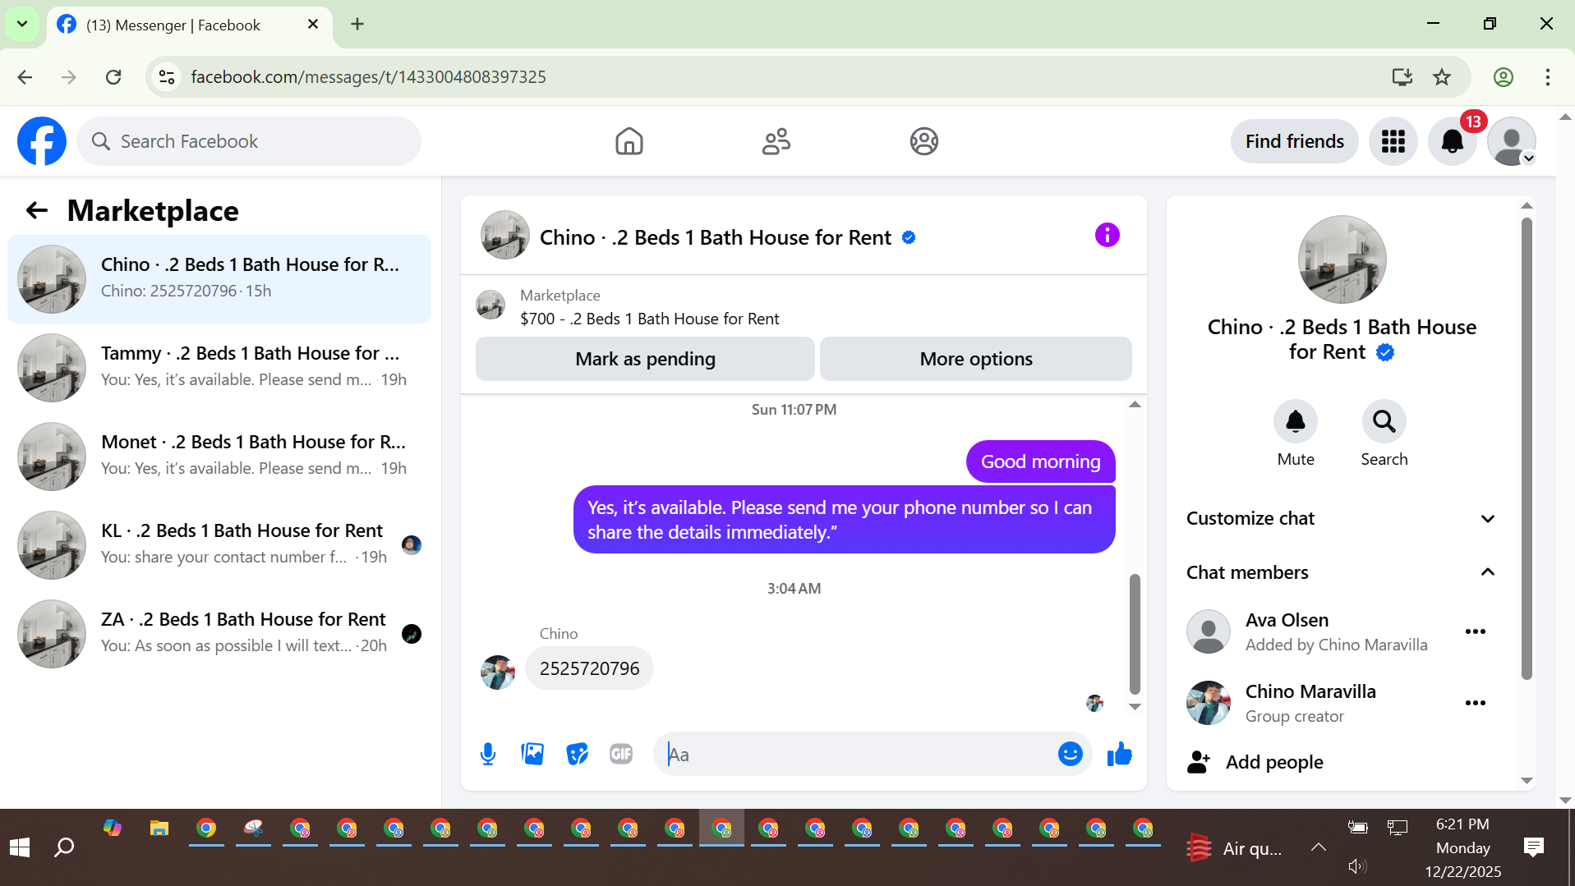Open a new browser tab
Image resolution: width=1575 pixels, height=886 pixels.
point(357,24)
